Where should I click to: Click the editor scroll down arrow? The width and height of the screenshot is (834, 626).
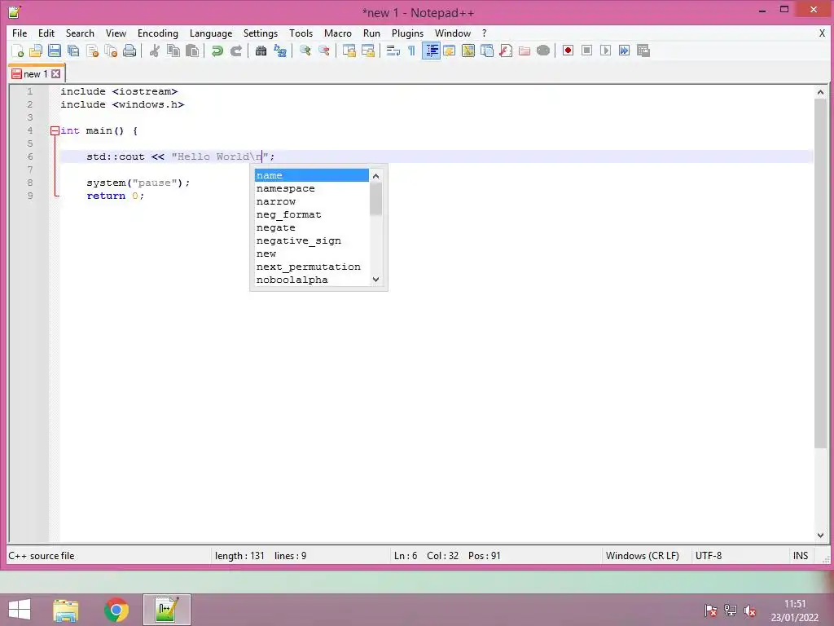pos(820,535)
